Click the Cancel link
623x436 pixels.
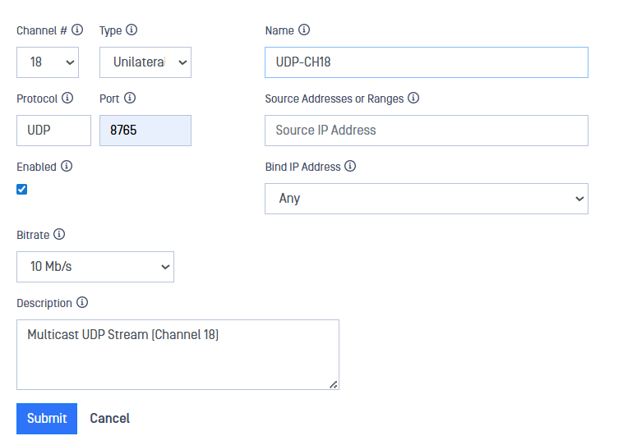(x=109, y=419)
